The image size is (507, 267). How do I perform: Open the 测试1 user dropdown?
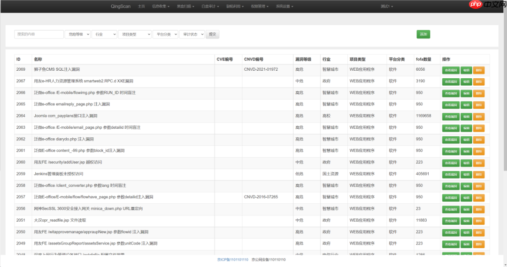tap(387, 7)
